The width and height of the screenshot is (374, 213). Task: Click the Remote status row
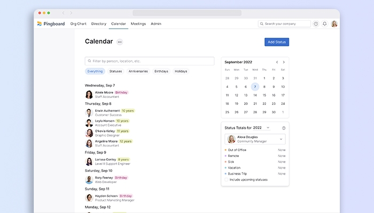[255, 156]
